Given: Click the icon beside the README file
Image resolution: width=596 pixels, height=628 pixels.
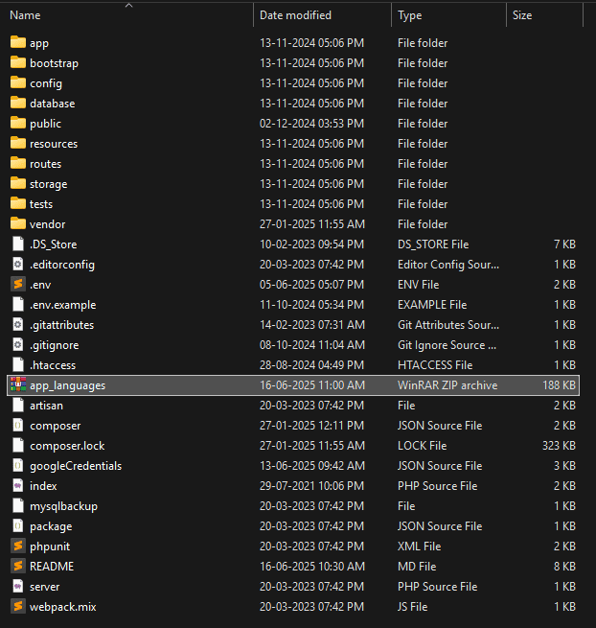Looking at the screenshot, I should pyautogui.click(x=17, y=567).
